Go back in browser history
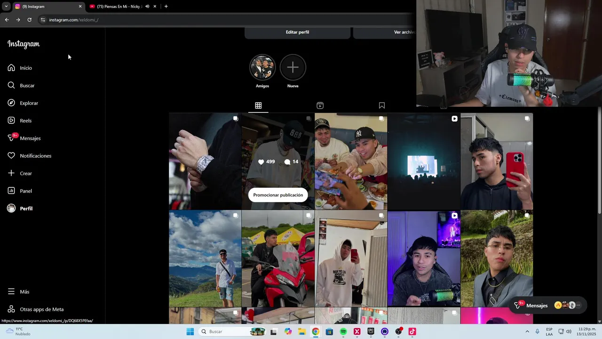The image size is (602, 339). point(7,20)
